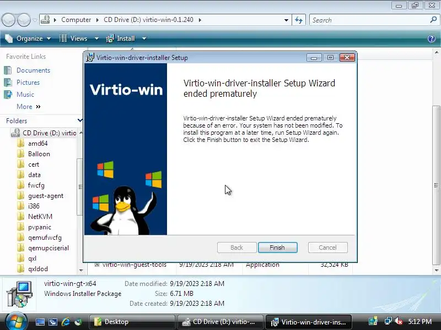Viewport: 441px width, 330px height.
Task: Click the virtio-win-gt-x64 details pane thumbnail
Action: (x=19, y=294)
